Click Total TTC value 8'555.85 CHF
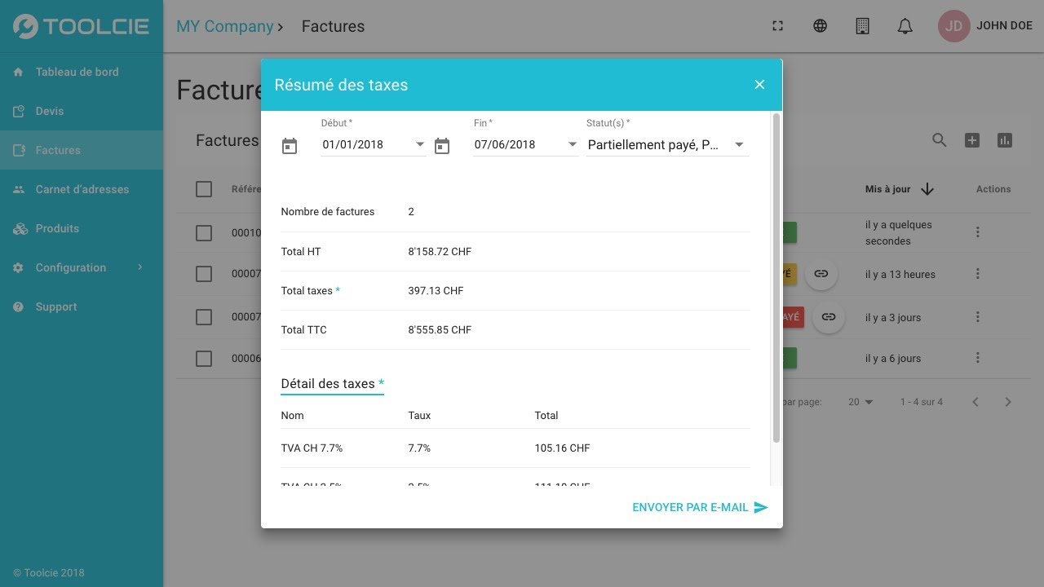Screen dimensions: 1044x587 tap(440, 329)
